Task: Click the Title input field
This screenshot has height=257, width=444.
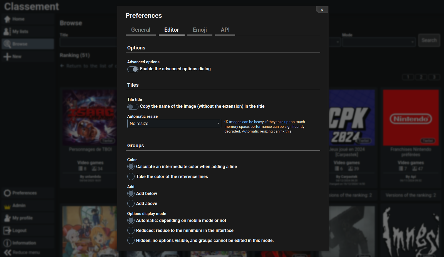Action: 88,42
